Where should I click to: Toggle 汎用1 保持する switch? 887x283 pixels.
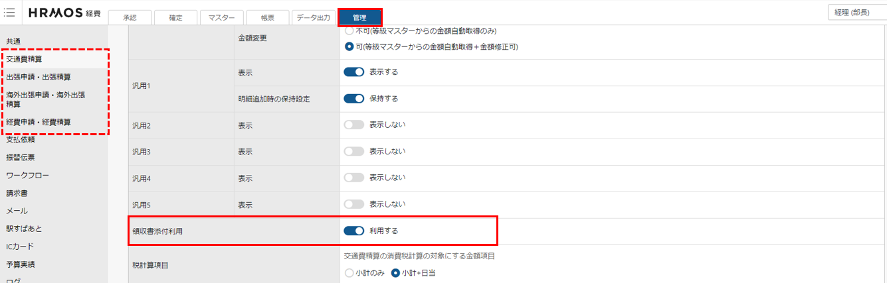[354, 98]
